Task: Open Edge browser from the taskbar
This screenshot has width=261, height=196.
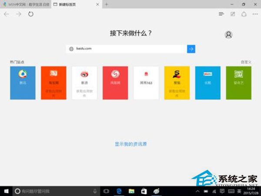Action: click(119, 191)
